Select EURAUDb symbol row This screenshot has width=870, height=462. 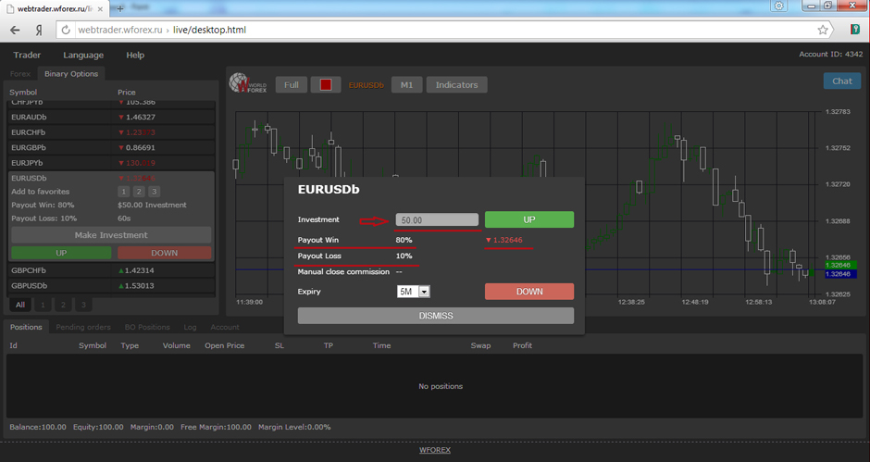click(x=111, y=118)
